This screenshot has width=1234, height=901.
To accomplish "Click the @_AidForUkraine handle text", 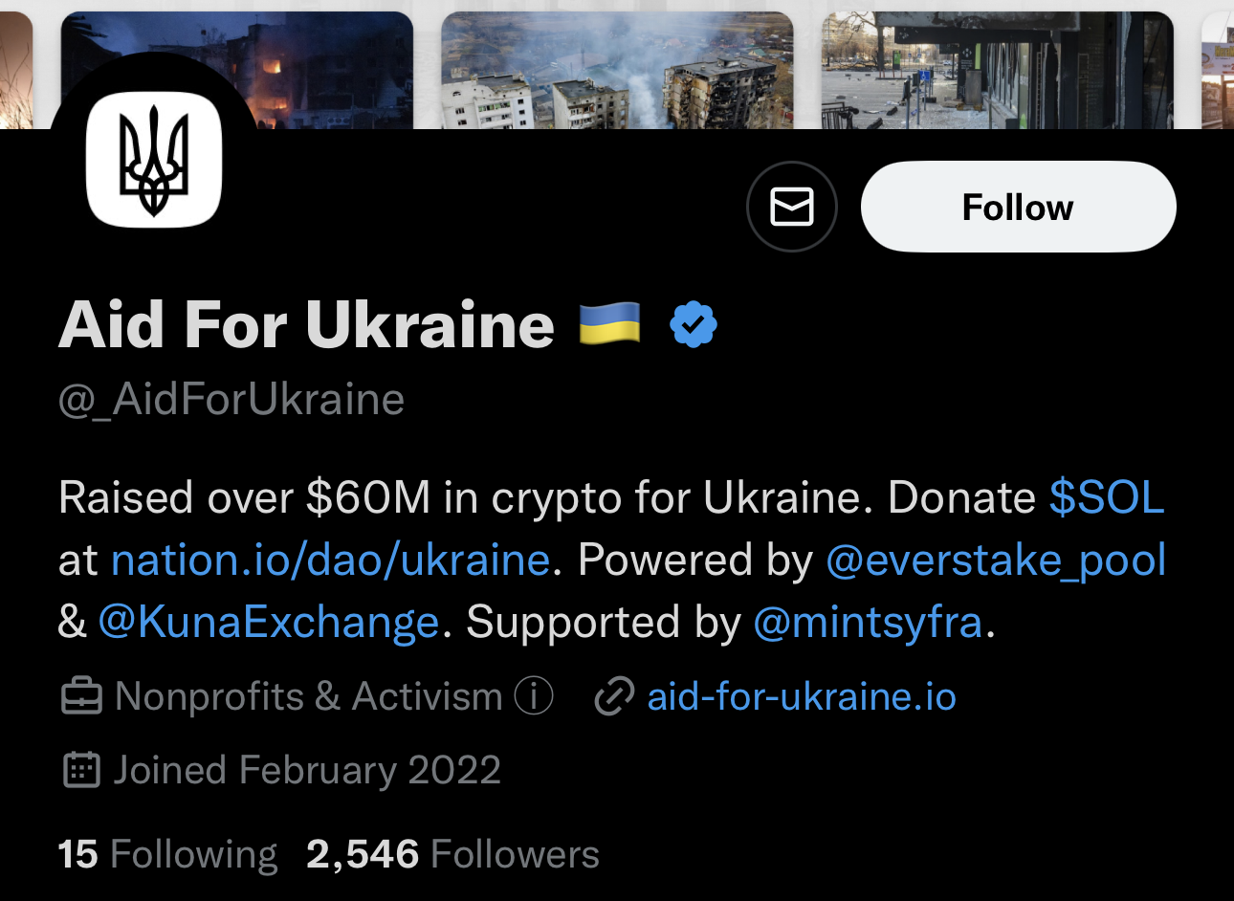I will 231,400.
